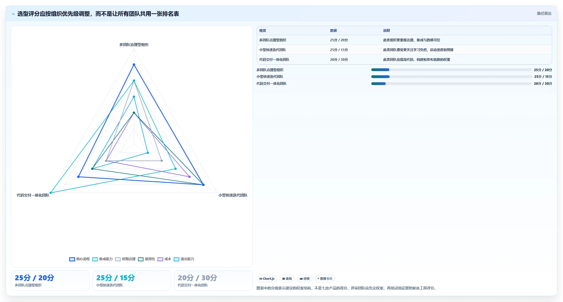Image resolution: width=563 pixels, height=302 pixels.
Task: Click the 代码交付一体化团队 progress bar
Action: pyautogui.click(x=451, y=84)
